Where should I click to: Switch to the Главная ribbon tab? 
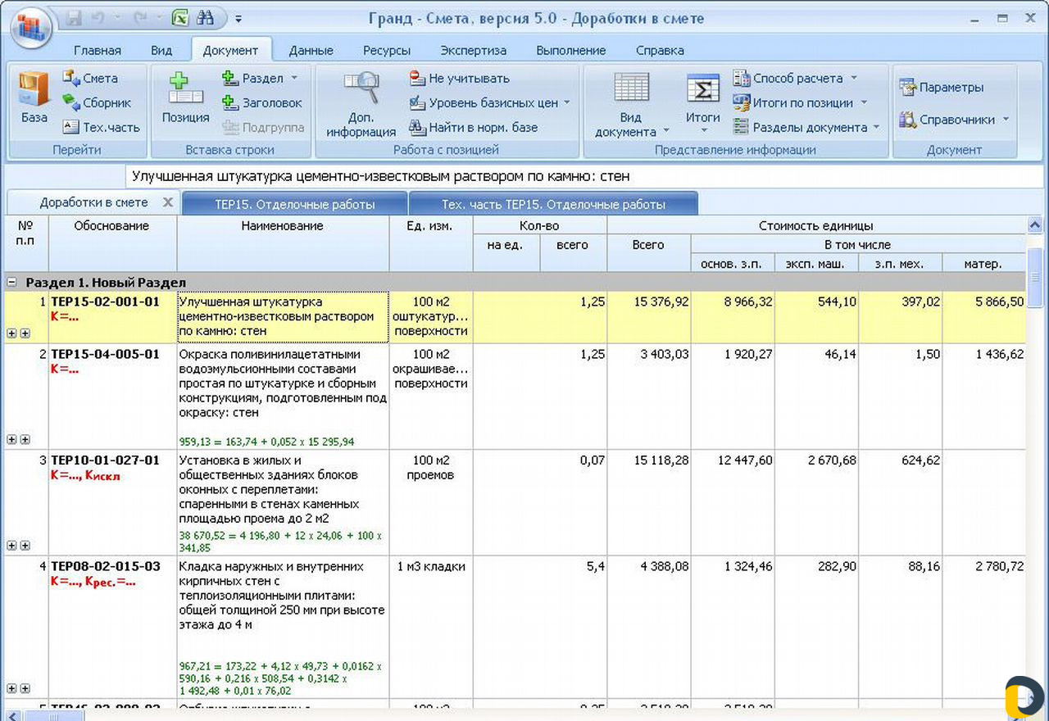pyautogui.click(x=98, y=50)
